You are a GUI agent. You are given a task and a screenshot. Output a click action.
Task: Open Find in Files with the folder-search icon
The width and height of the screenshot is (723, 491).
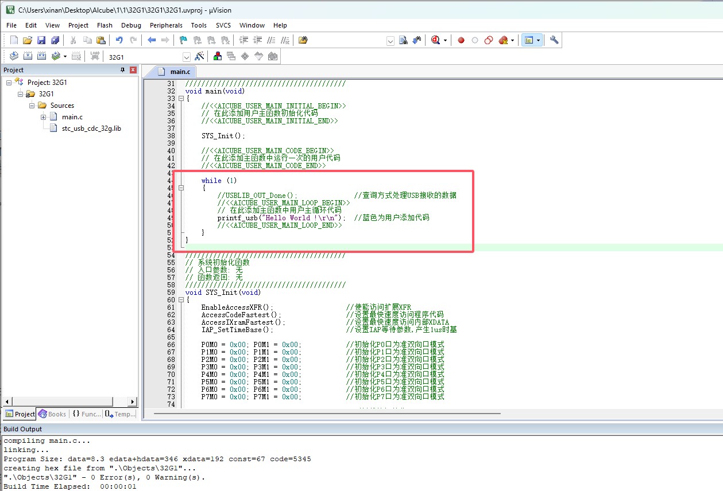303,40
